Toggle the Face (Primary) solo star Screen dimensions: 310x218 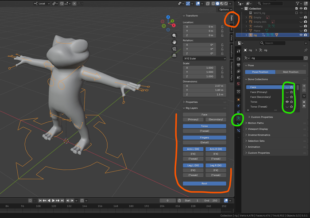(291, 92)
